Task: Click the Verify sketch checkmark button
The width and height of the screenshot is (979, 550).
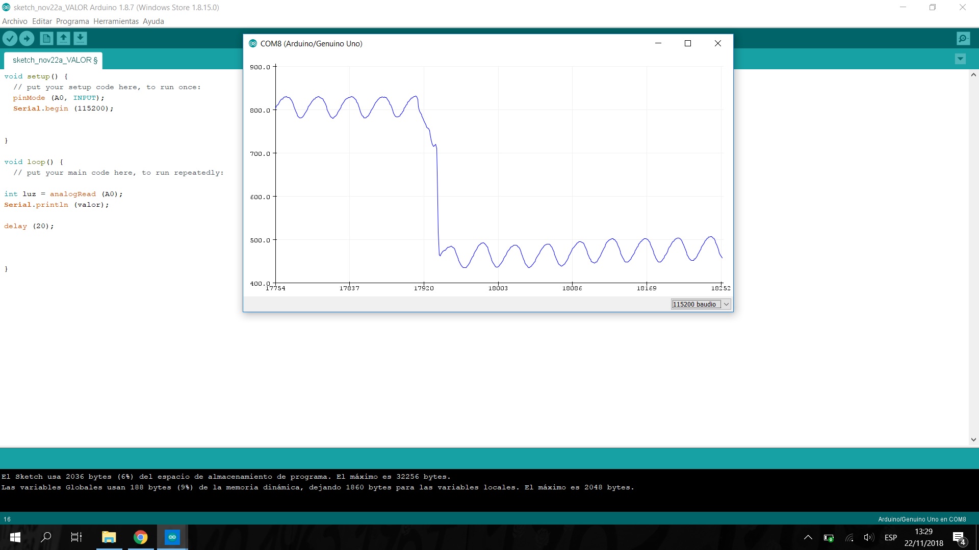Action: click(10, 38)
